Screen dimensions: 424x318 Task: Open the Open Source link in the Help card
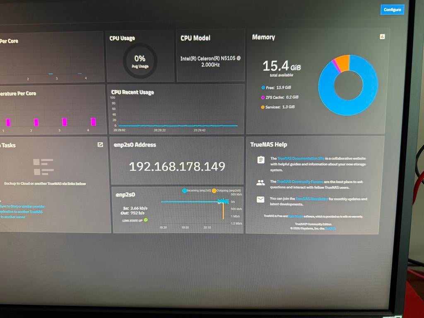coord(296,216)
